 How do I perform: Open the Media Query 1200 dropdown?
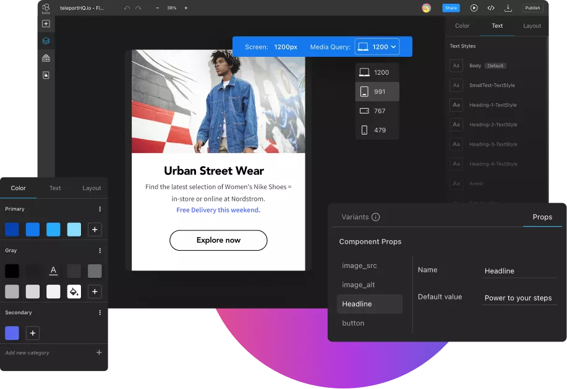tap(378, 46)
